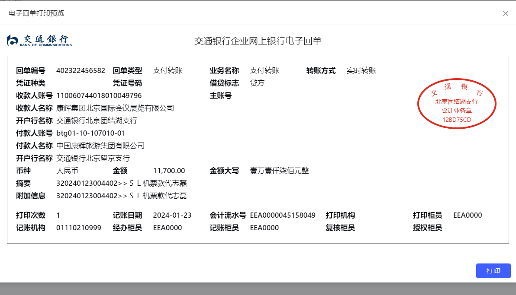This screenshot has width=516, height=295.
Task: Click serial number EEA0000045158049
Action: (283, 215)
